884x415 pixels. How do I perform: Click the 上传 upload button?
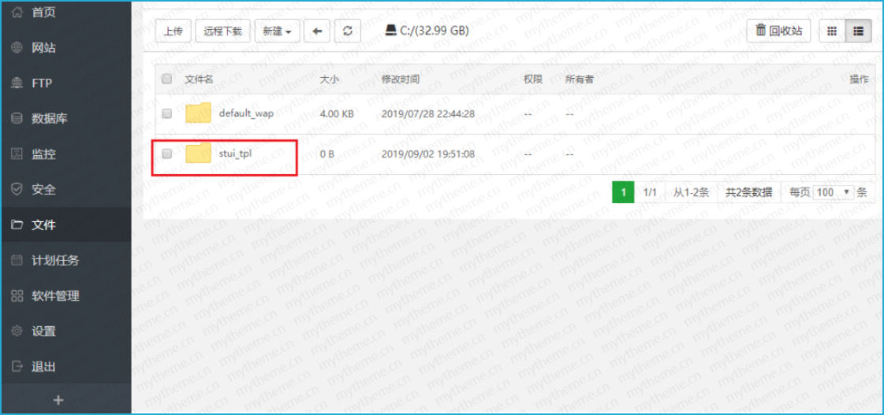coord(173,31)
